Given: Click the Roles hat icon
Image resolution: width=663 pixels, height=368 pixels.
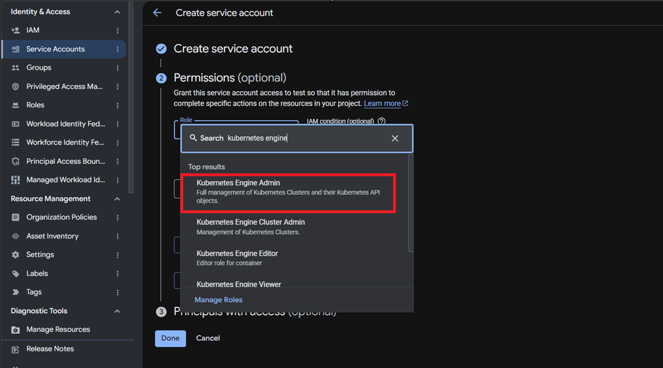Looking at the screenshot, I should pyautogui.click(x=16, y=105).
